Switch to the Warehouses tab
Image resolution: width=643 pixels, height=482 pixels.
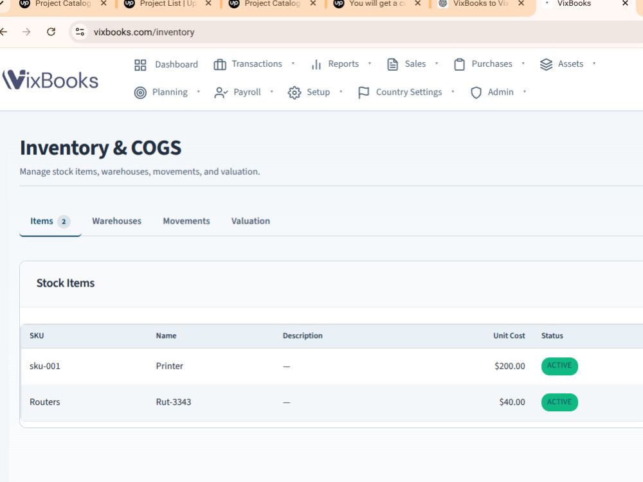pyautogui.click(x=116, y=221)
